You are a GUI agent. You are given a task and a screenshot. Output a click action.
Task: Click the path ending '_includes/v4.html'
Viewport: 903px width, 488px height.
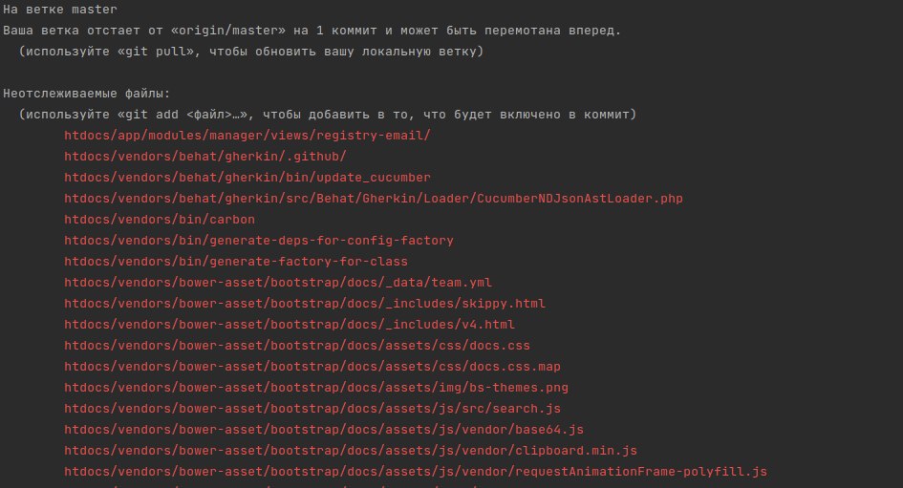click(x=290, y=325)
